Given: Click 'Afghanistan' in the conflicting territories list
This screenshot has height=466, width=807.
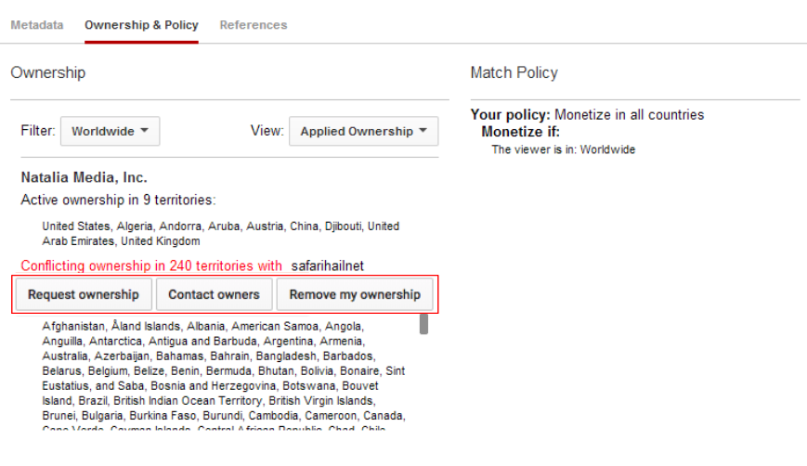Looking at the screenshot, I should coord(73,326).
